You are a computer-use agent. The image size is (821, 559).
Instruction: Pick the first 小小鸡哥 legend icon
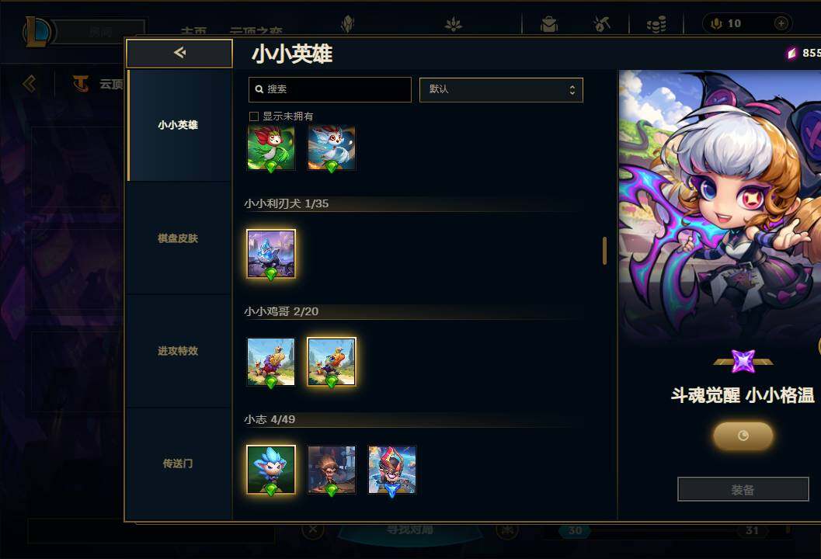point(271,362)
